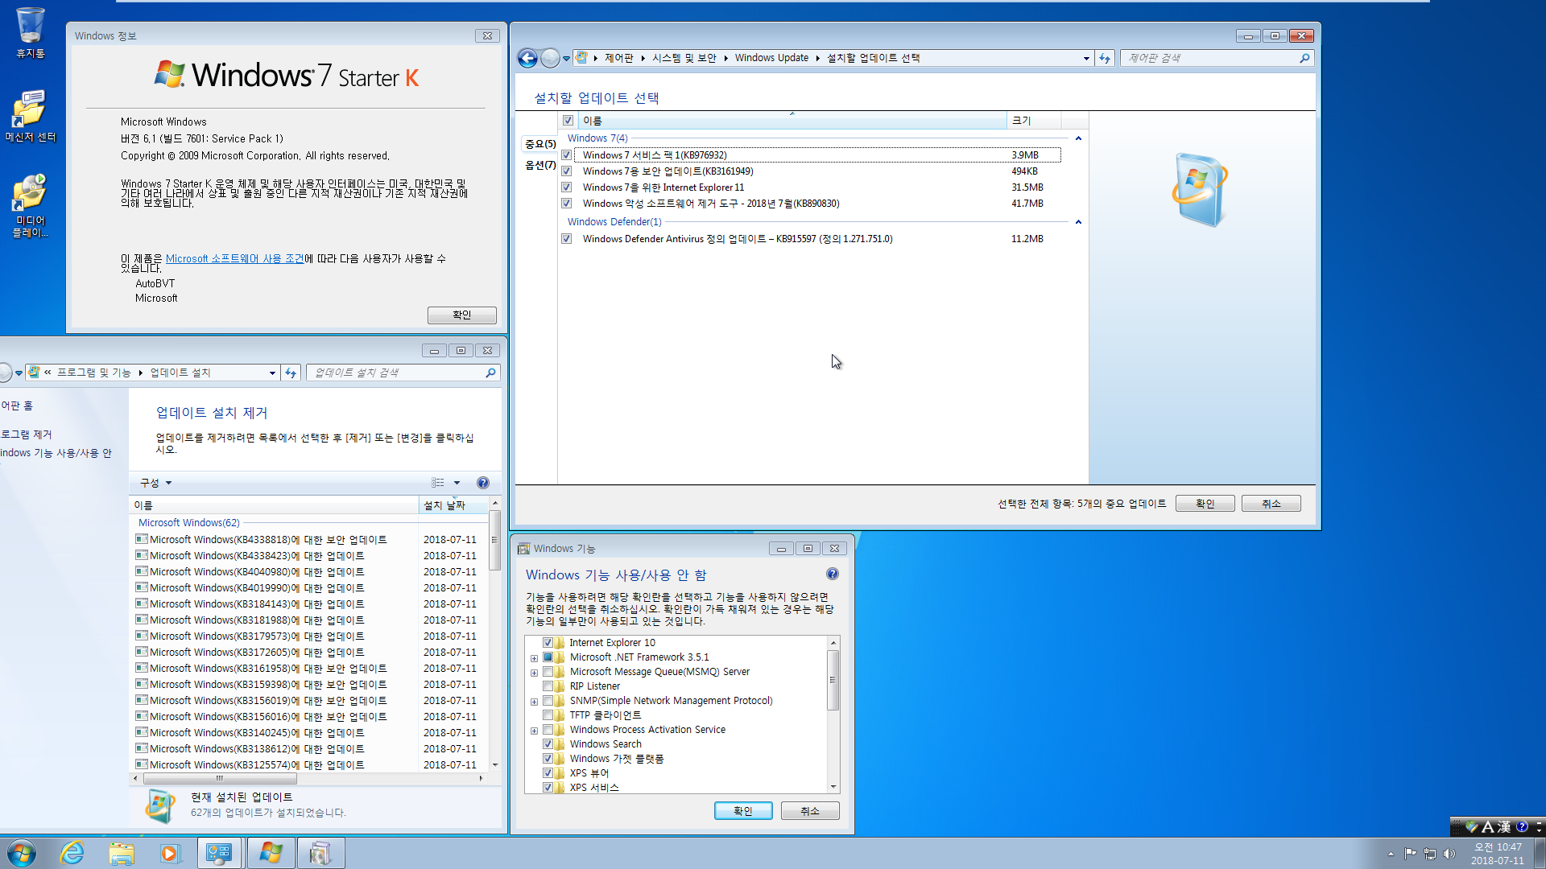
Task: Click the Start orb button
Action: click(21, 853)
